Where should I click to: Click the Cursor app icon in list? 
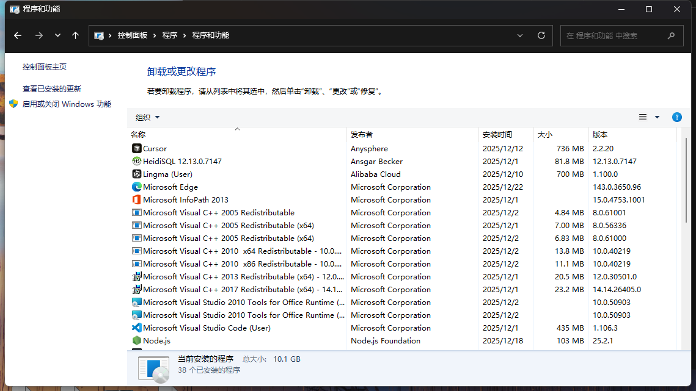[136, 148]
